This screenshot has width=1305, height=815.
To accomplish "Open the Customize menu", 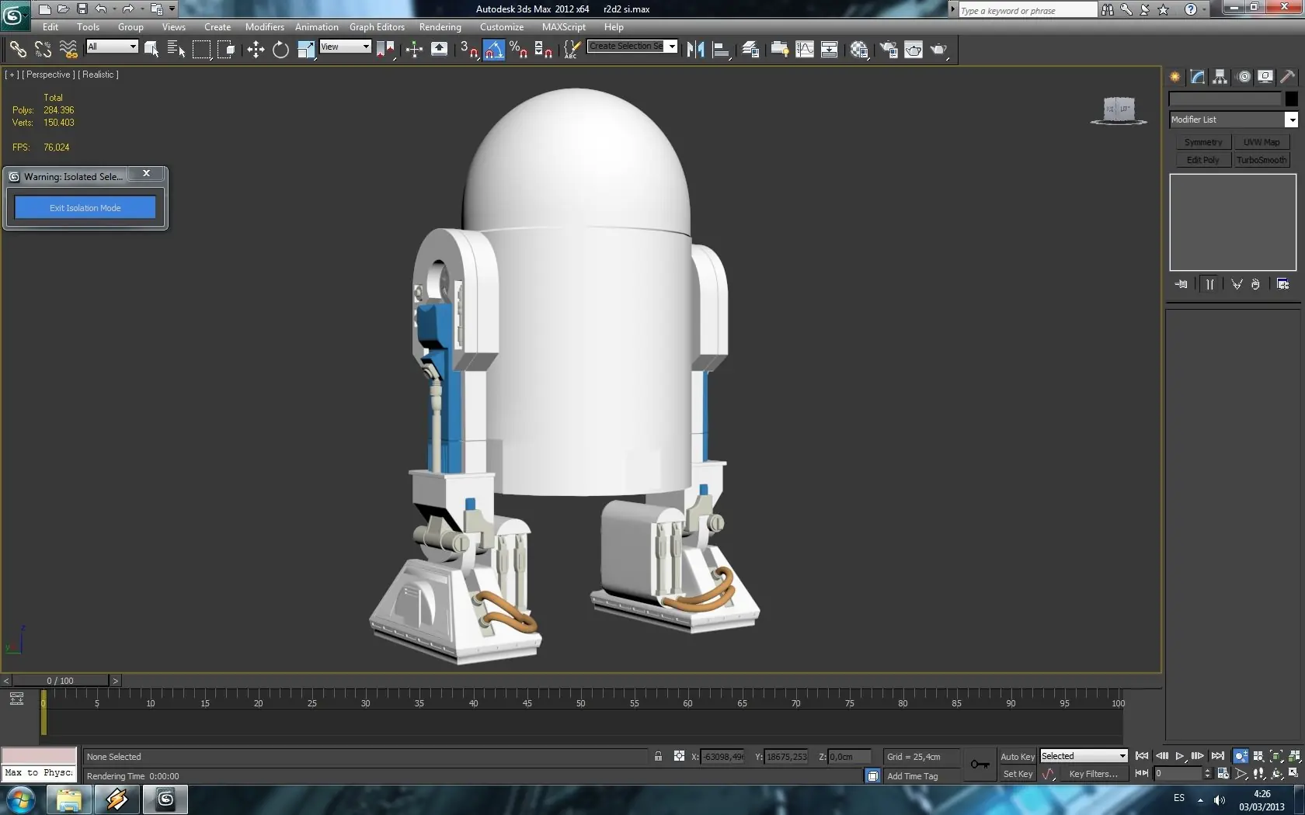I will tap(502, 27).
